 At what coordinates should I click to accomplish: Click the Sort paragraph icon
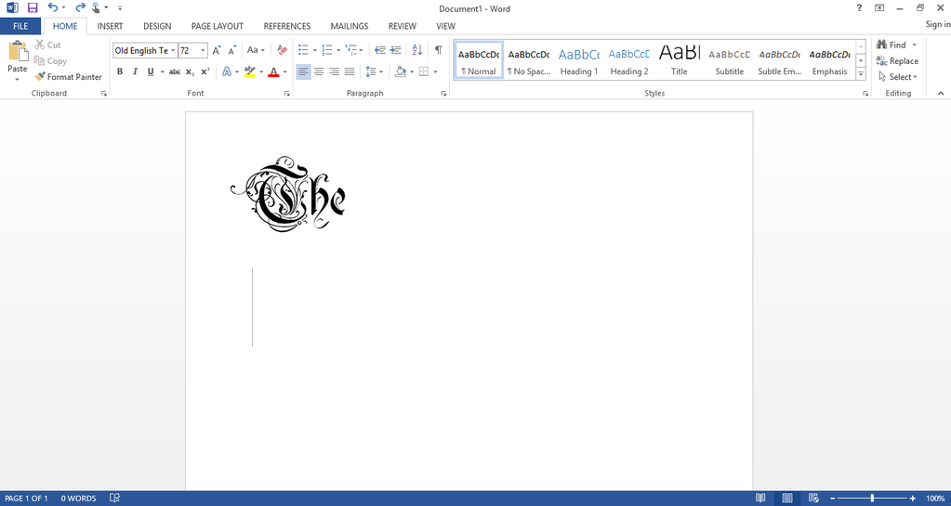tap(416, 50)
